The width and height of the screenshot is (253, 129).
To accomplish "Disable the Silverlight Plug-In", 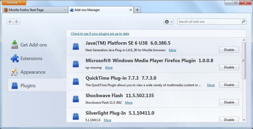I will coord(229,120).
